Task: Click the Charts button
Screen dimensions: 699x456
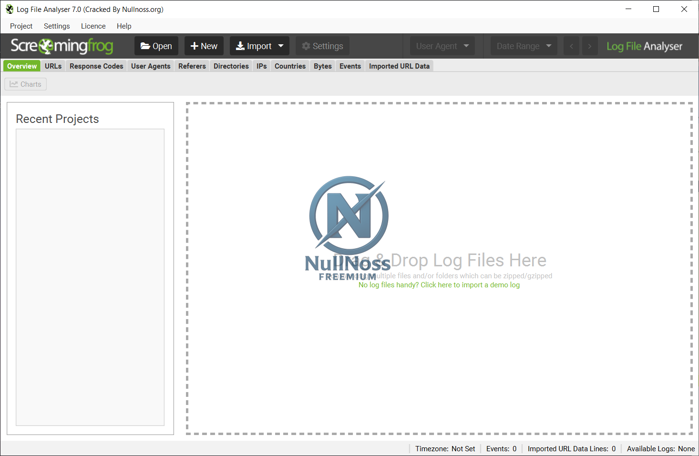Action: [x=26, y=84]
